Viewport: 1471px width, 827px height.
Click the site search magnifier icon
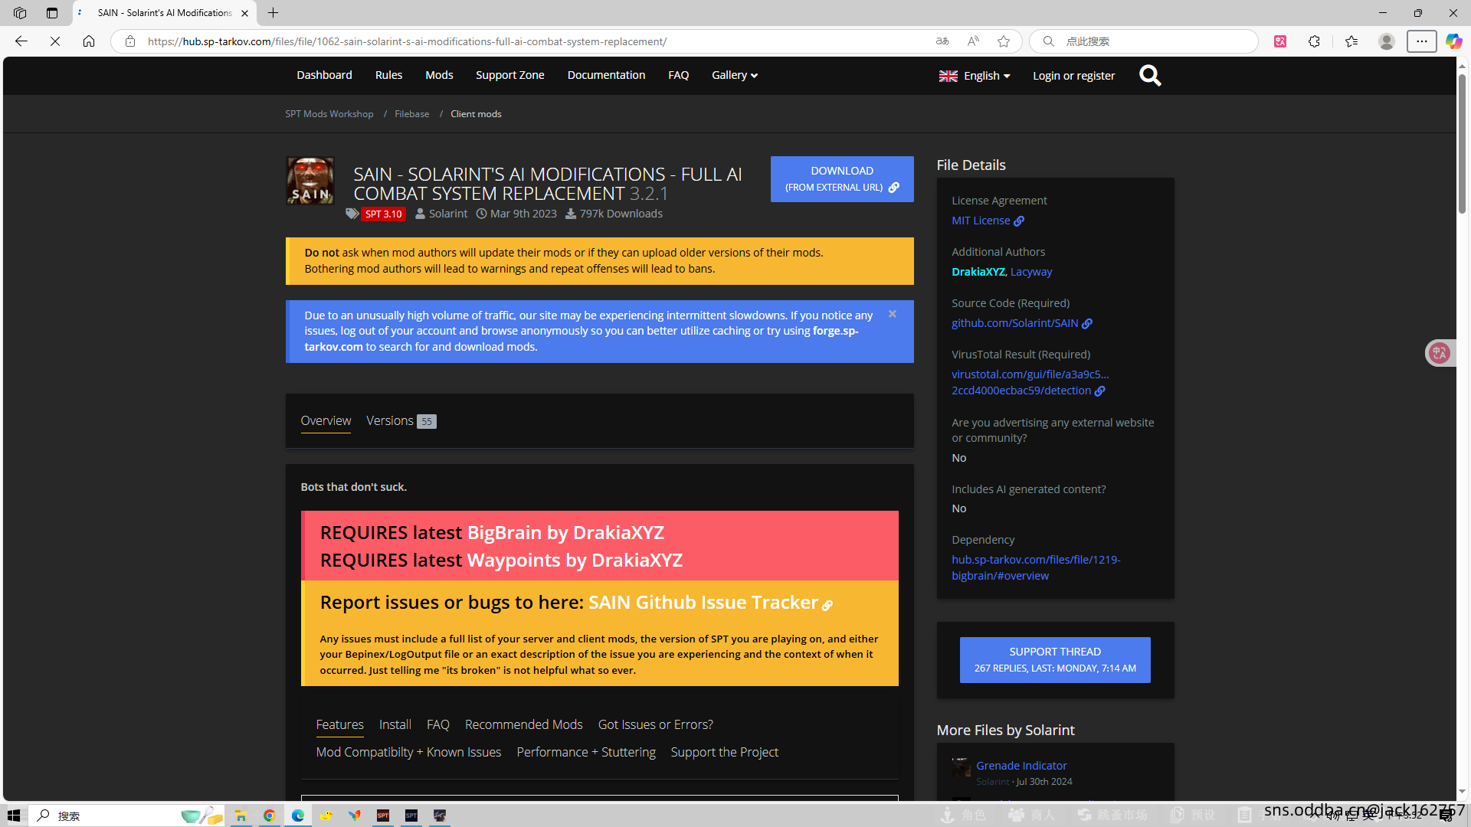click(x=1150, y=75)
